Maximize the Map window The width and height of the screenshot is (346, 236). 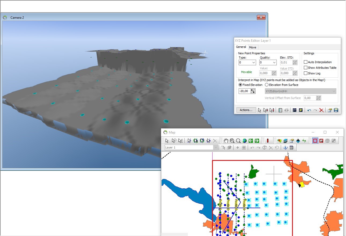pyautogui.click(x=325, y=132)
